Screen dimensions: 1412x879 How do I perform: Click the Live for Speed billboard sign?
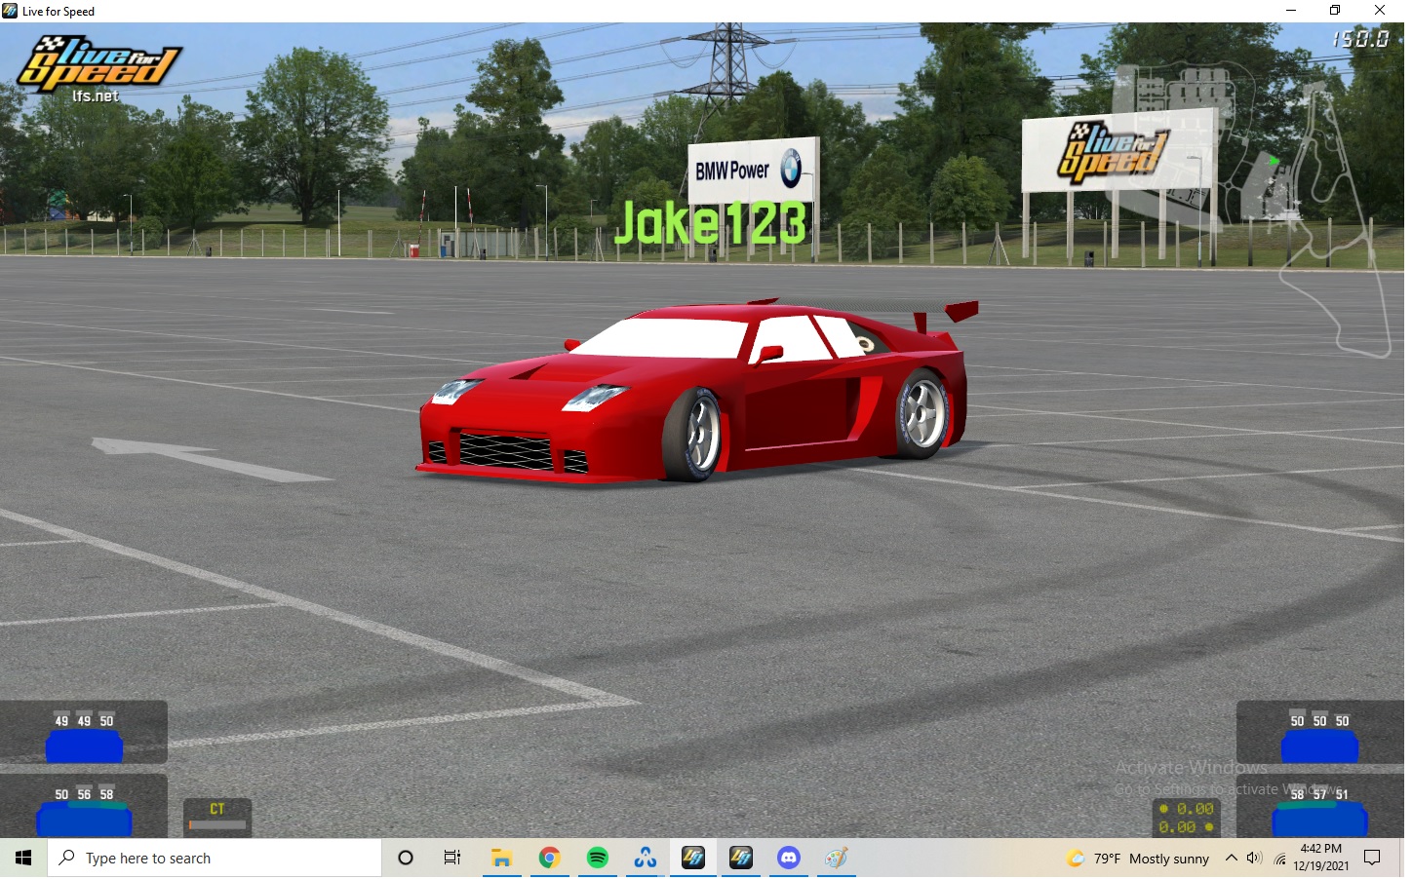[1118, 151]
